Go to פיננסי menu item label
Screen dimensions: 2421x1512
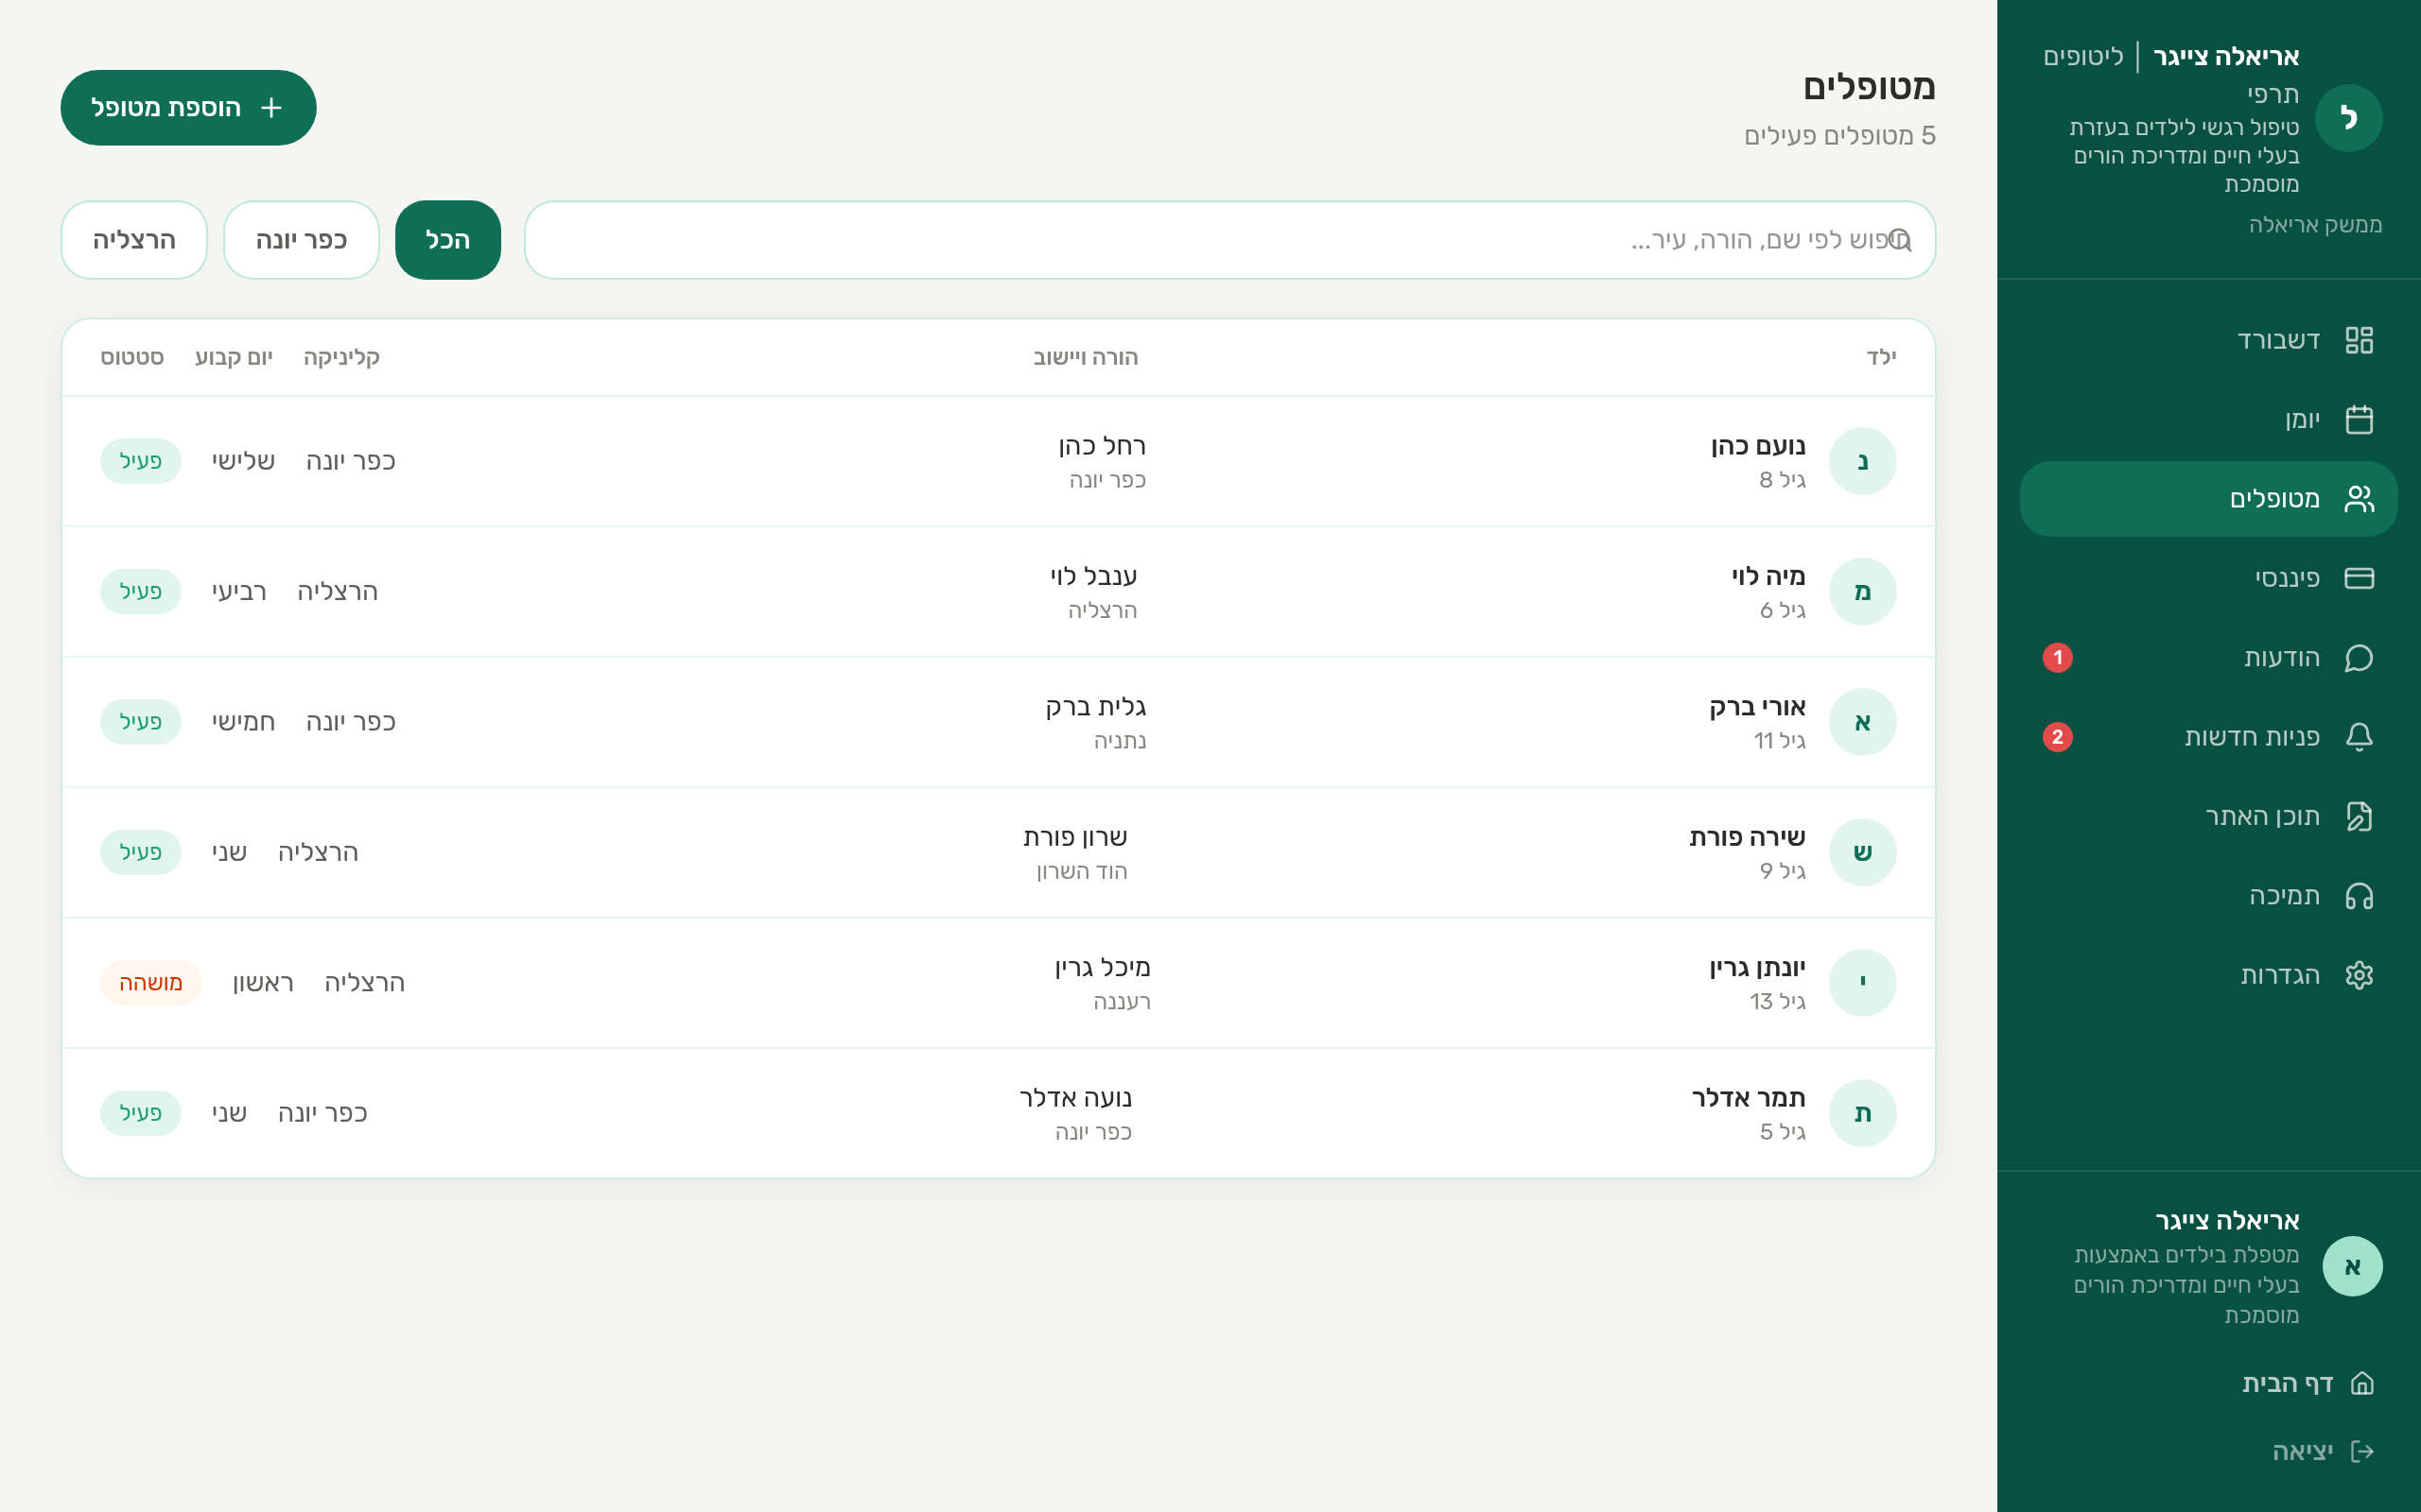coord(2287,578)
